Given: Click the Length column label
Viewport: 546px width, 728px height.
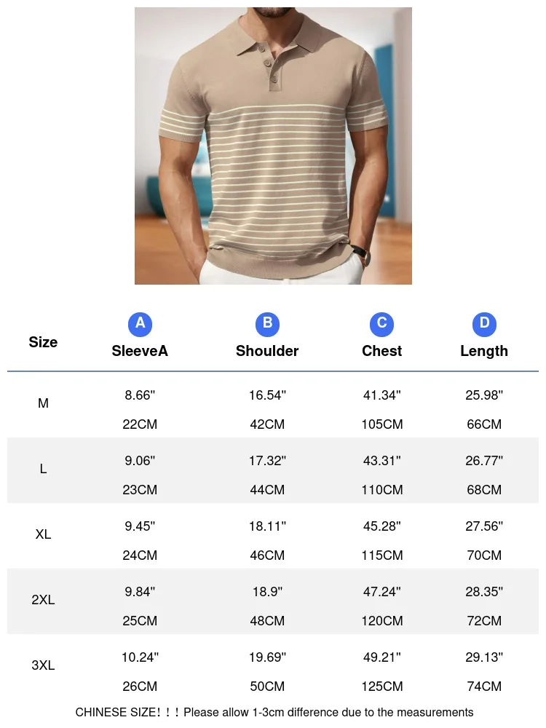Looking at the screenshot, I should tap(484, 352).
